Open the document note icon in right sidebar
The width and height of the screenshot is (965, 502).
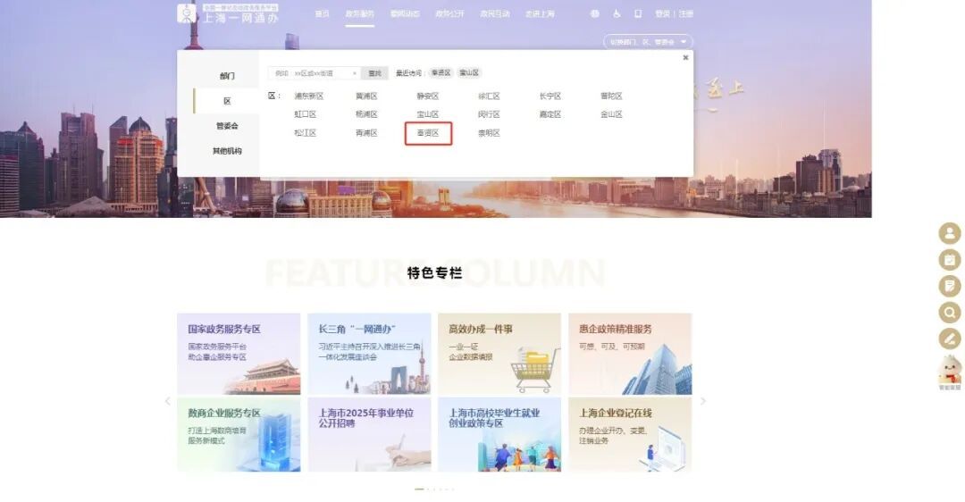pos(950,286)
